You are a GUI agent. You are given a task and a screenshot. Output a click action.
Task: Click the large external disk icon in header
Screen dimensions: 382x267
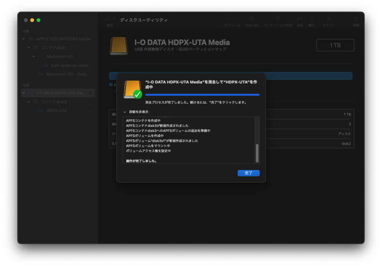(x=118, y=46)
